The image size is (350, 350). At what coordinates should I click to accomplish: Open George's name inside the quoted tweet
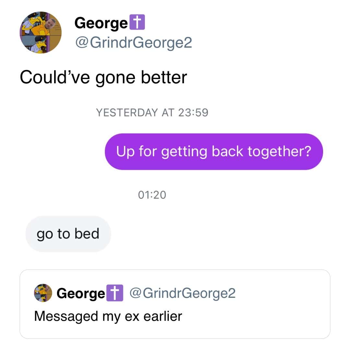point(81,293)
